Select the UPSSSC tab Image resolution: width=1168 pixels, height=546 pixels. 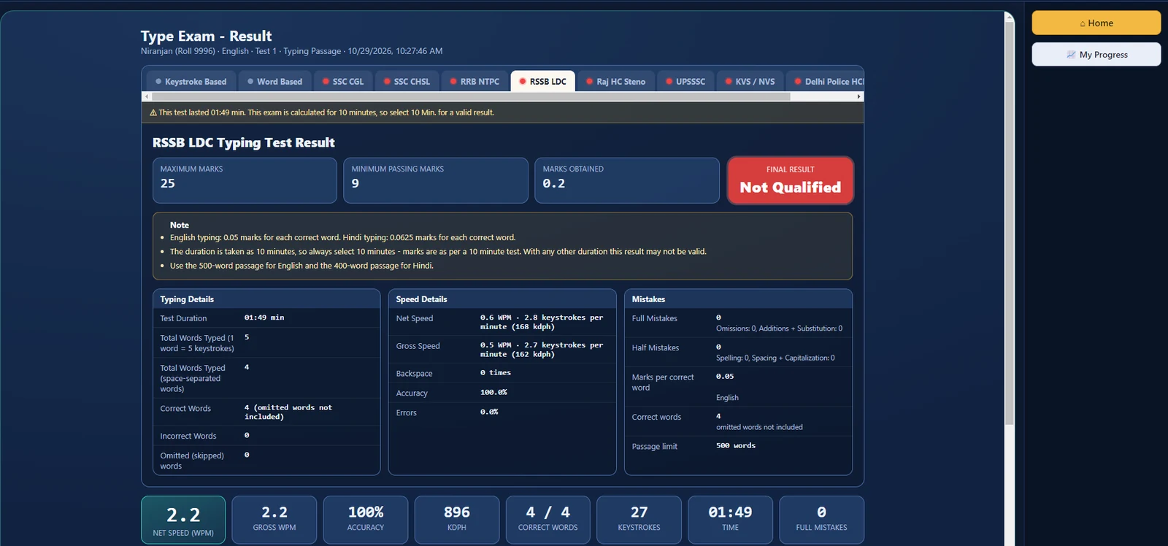(685, 81)
